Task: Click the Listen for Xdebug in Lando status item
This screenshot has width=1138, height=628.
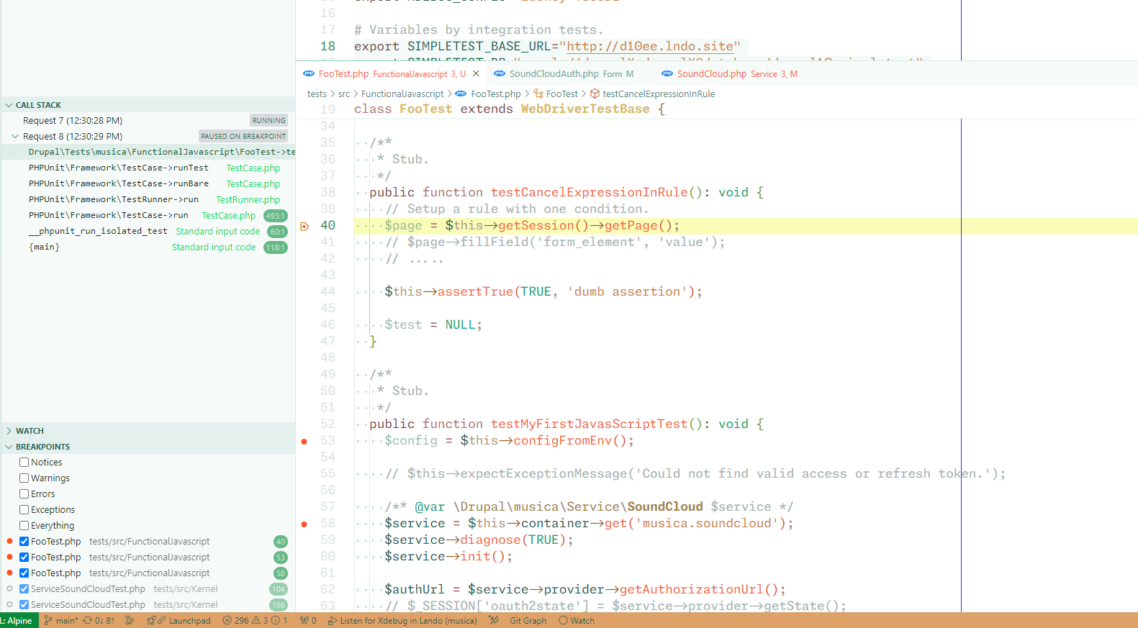Action: coord(402,621)
